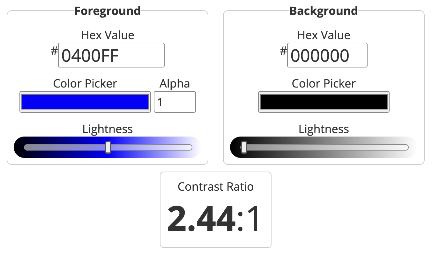Click the Foreground Lightness slider handle
This screenshot has height=254, width=432.
click(x=108, y=147)
